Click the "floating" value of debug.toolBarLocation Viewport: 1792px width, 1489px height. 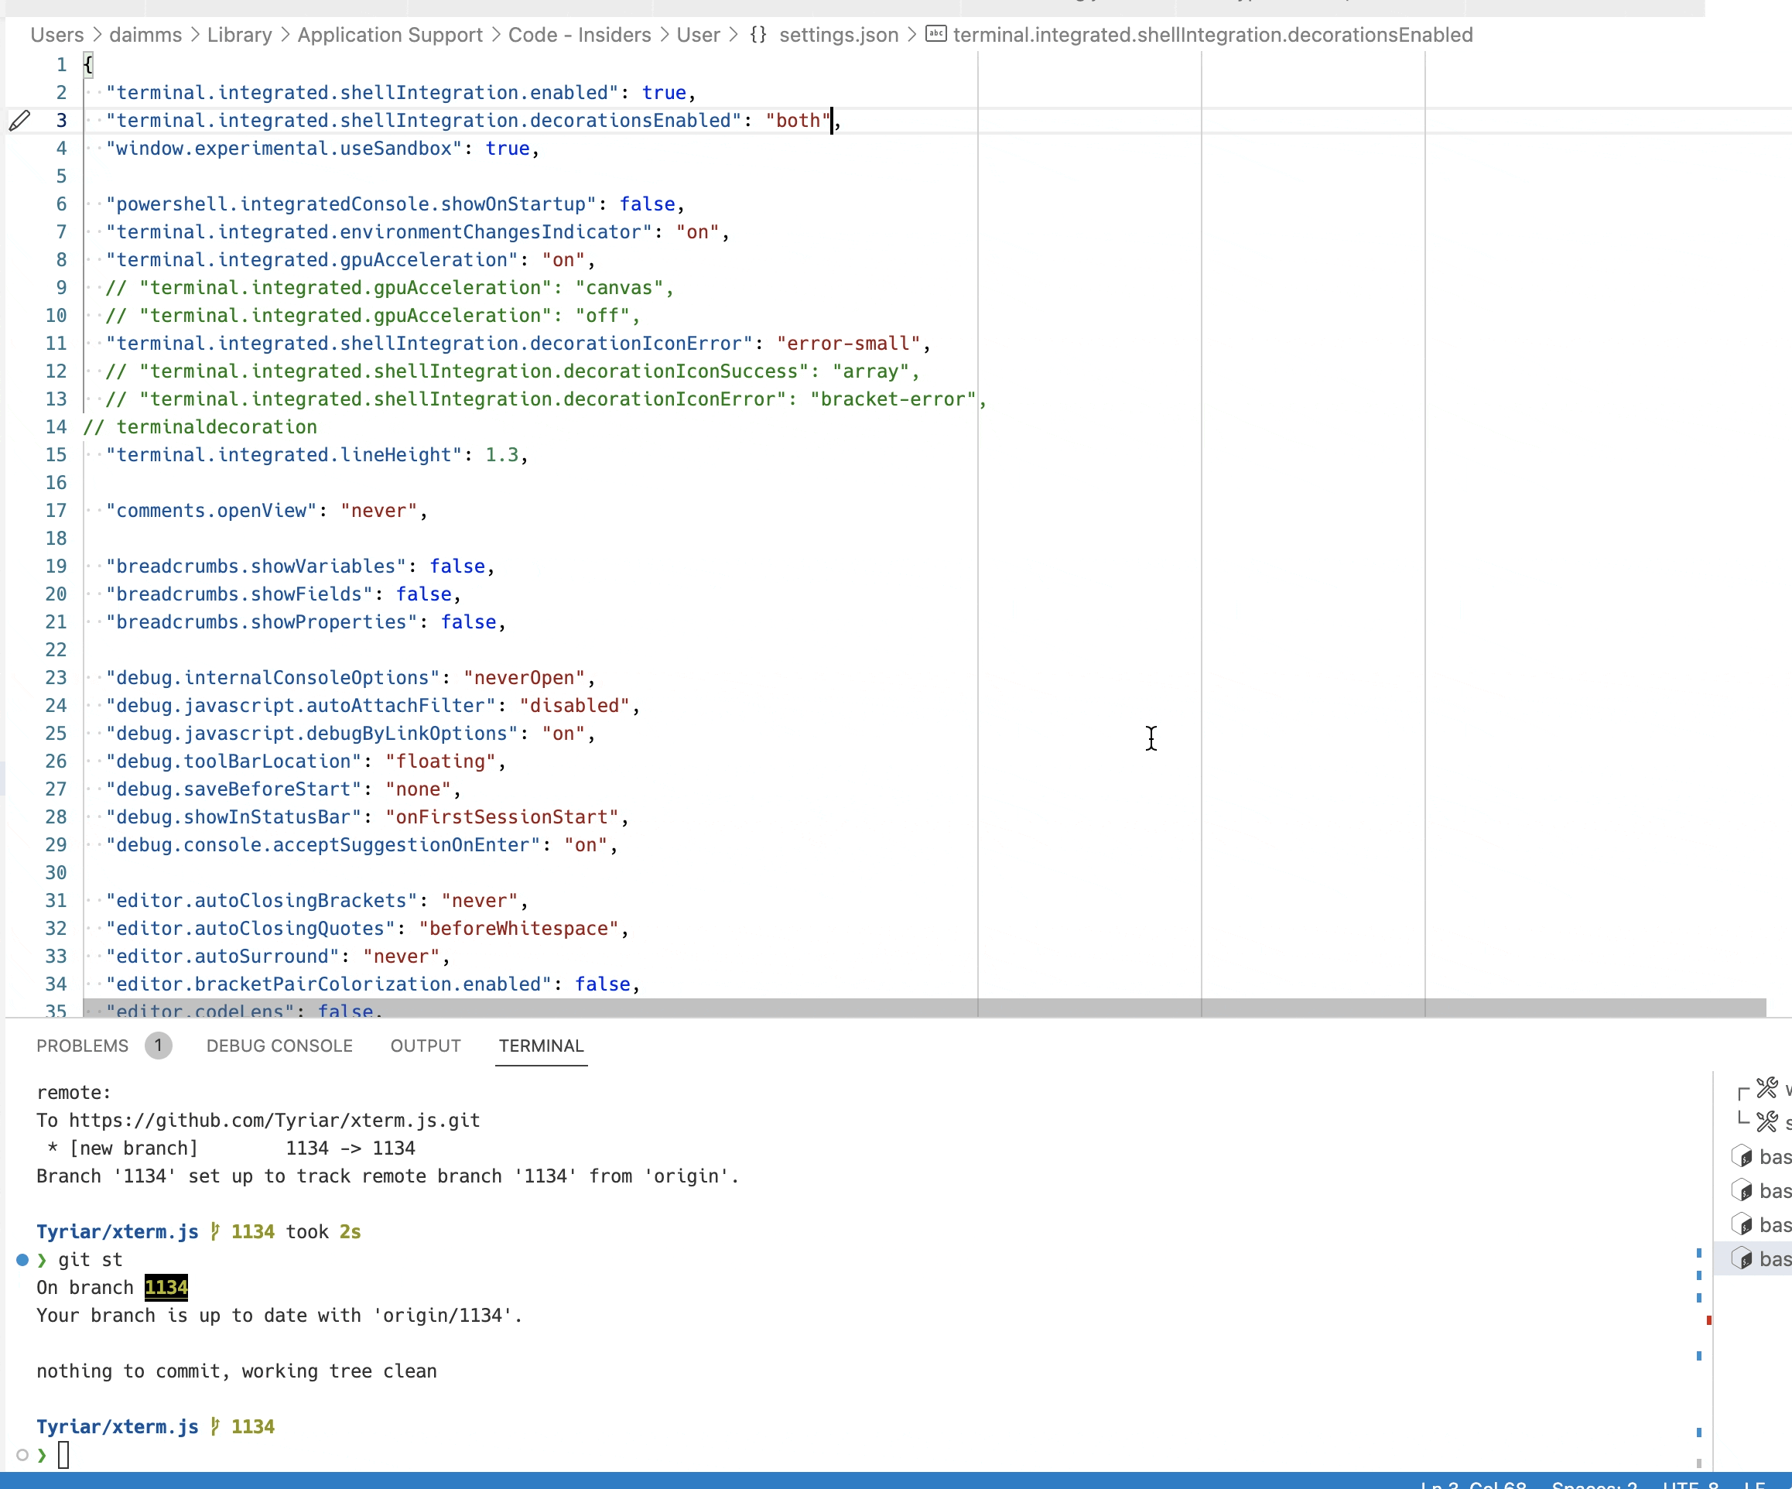tap(440, 762)
